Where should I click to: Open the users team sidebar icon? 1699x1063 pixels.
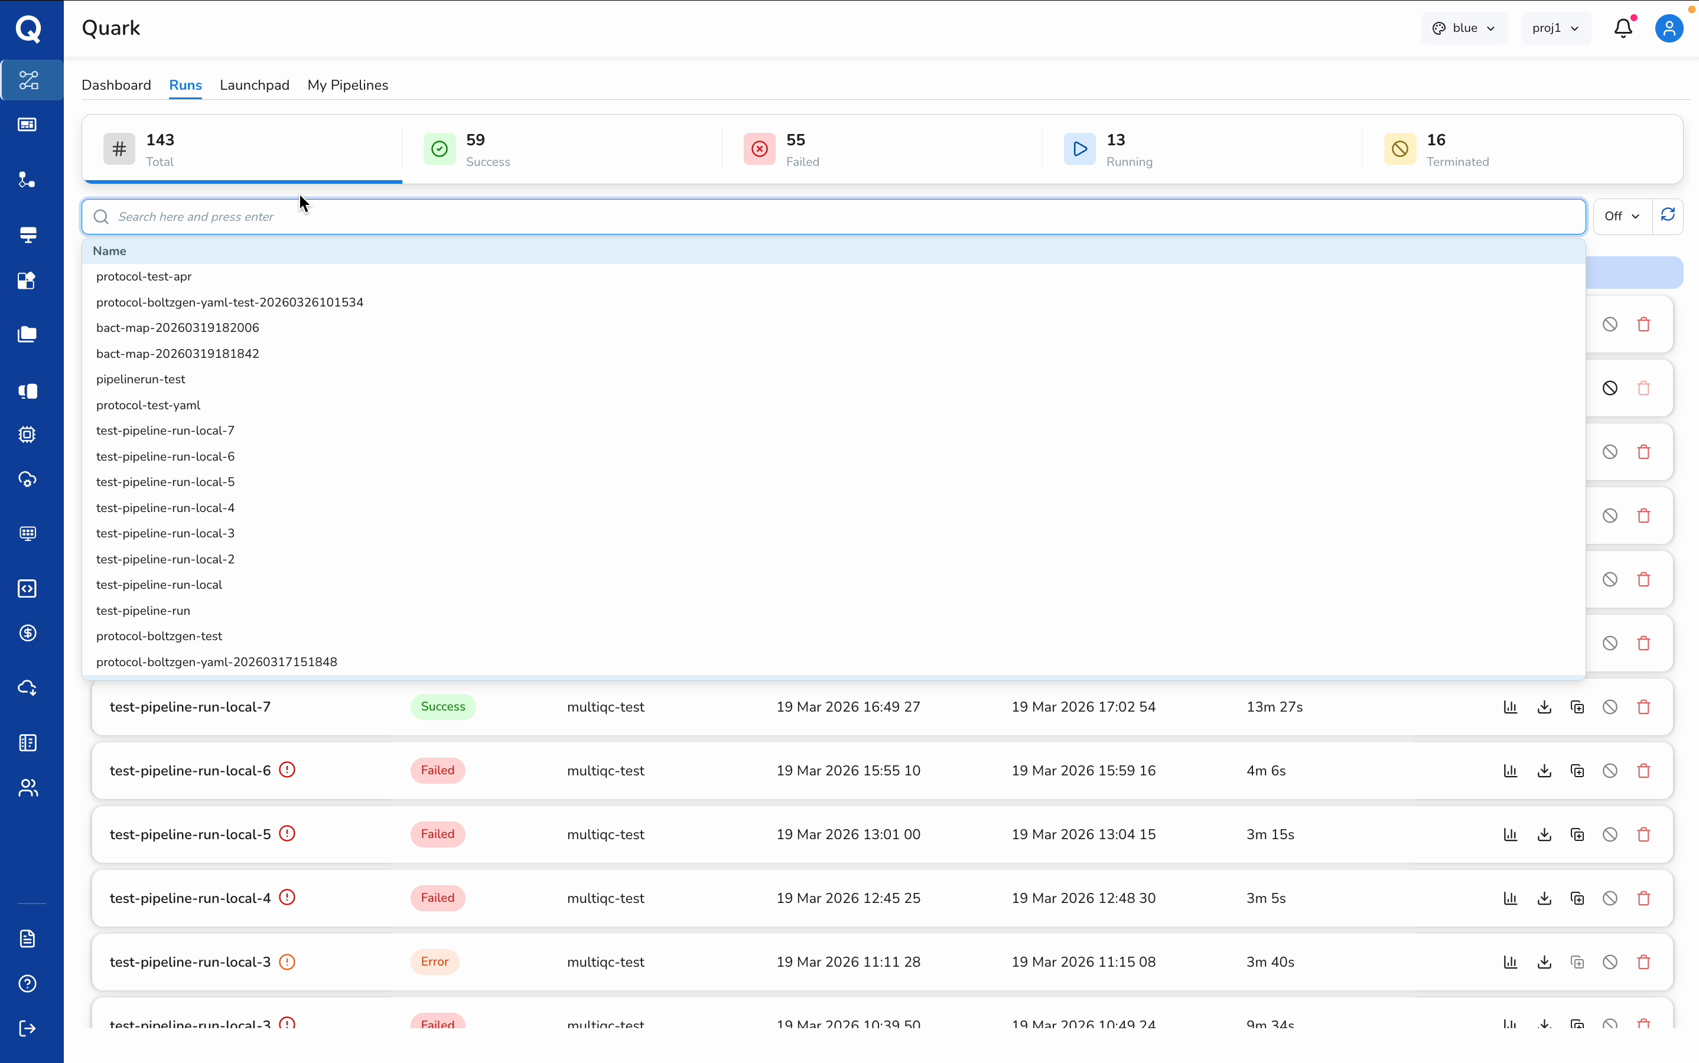(27, 788)
